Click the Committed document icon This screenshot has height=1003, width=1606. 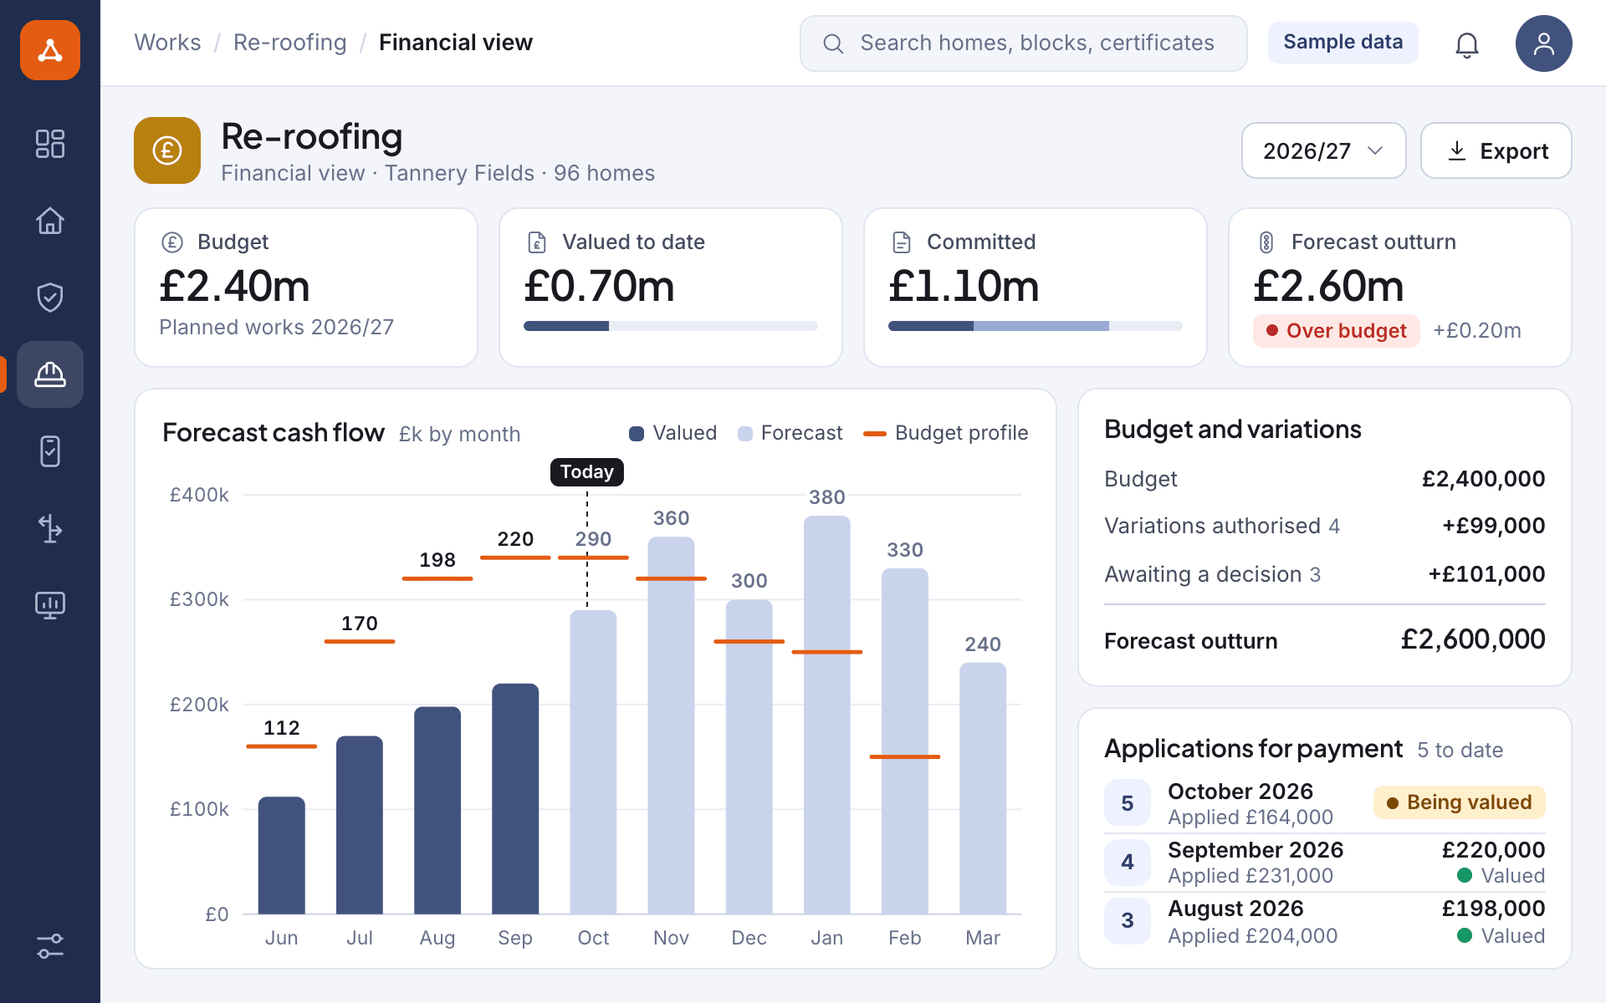(x=902, y=242)
